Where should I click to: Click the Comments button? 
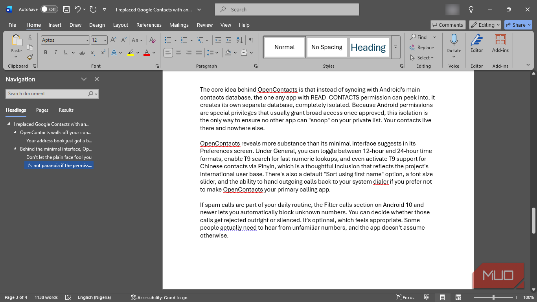448,25
